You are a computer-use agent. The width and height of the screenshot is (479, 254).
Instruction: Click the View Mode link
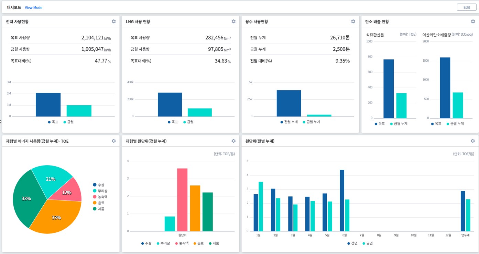(33, 8)
